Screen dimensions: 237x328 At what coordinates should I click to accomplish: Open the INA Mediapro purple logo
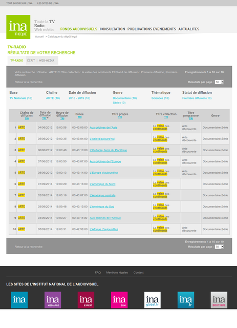[x=53, y=300]
